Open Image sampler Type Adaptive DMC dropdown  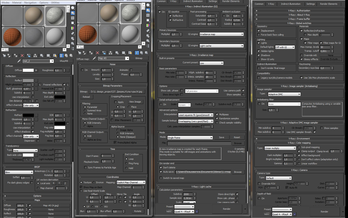click(x=284, y=94)
